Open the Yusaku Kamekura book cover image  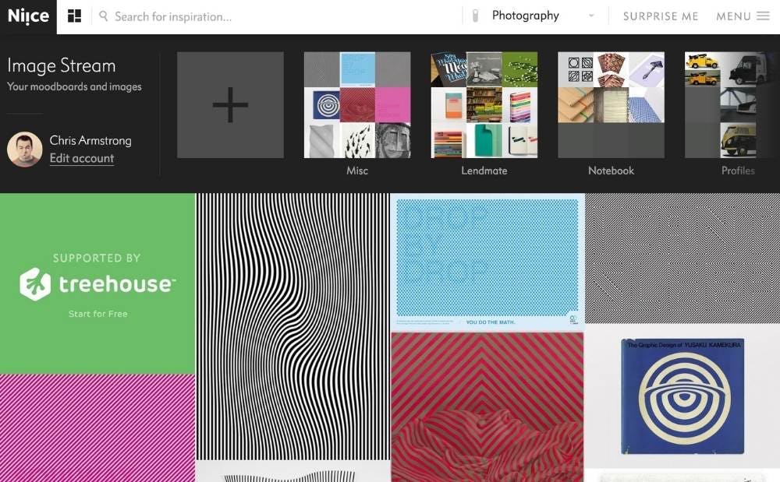[682, 396]
